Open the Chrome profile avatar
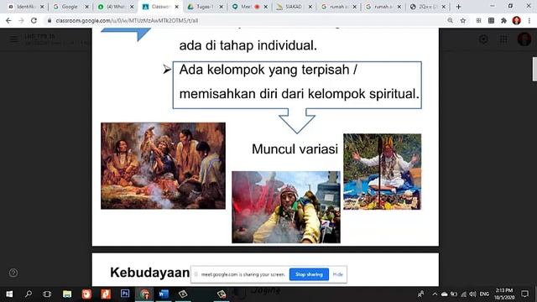 coord(517,20)
